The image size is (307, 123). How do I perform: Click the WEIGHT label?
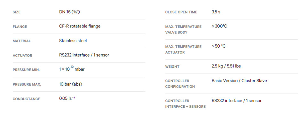pos(172,67)
